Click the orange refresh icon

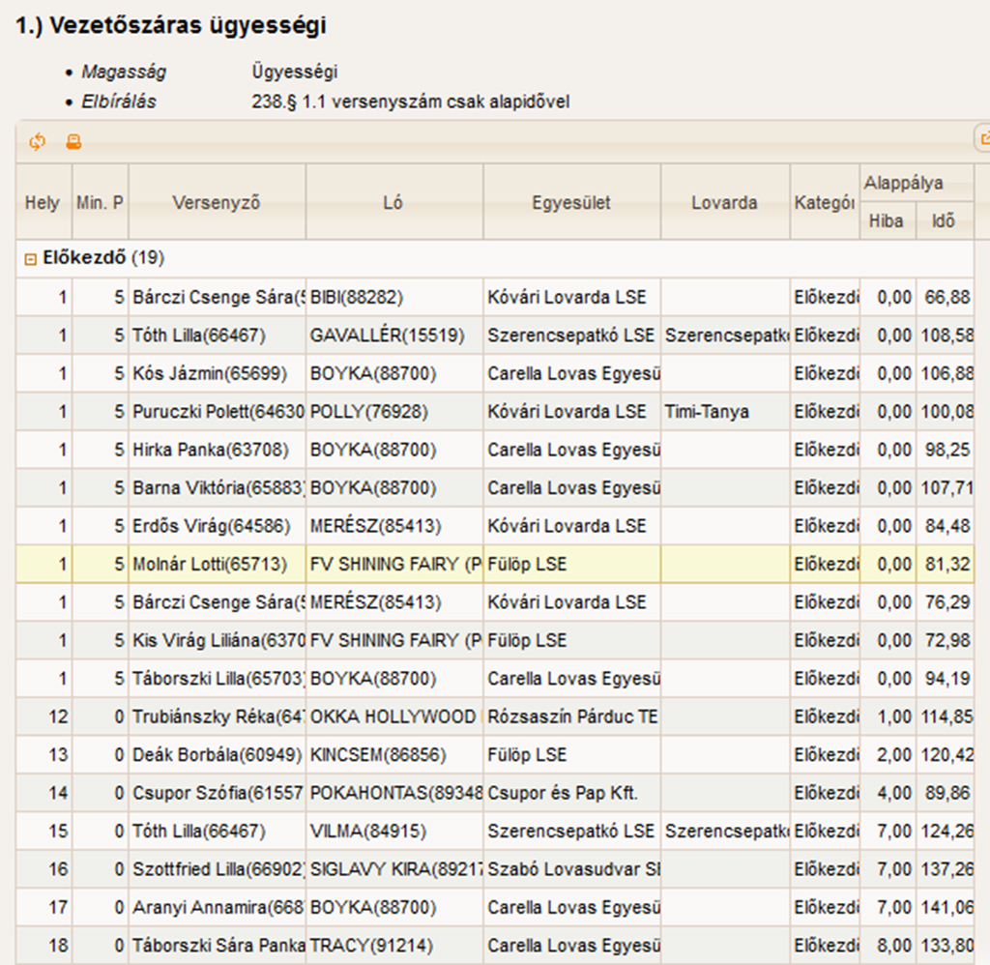click(37, 142)
